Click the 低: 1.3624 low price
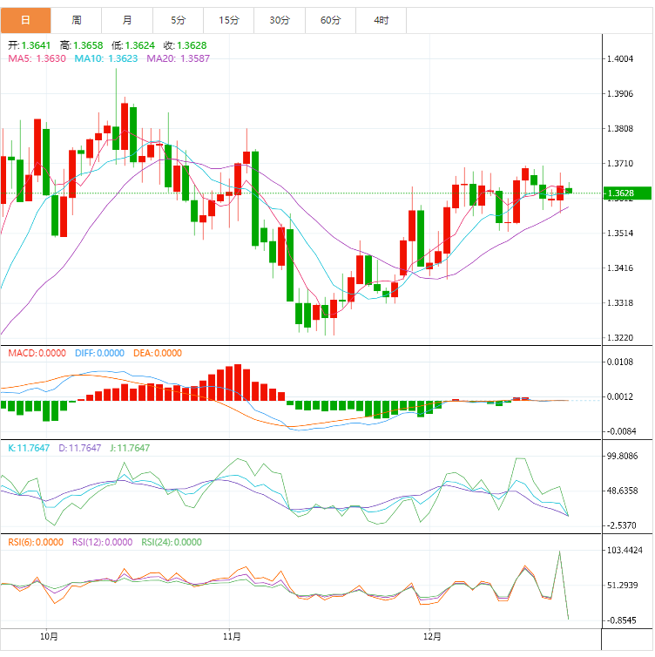655x657 pixels. pos(133,45)
